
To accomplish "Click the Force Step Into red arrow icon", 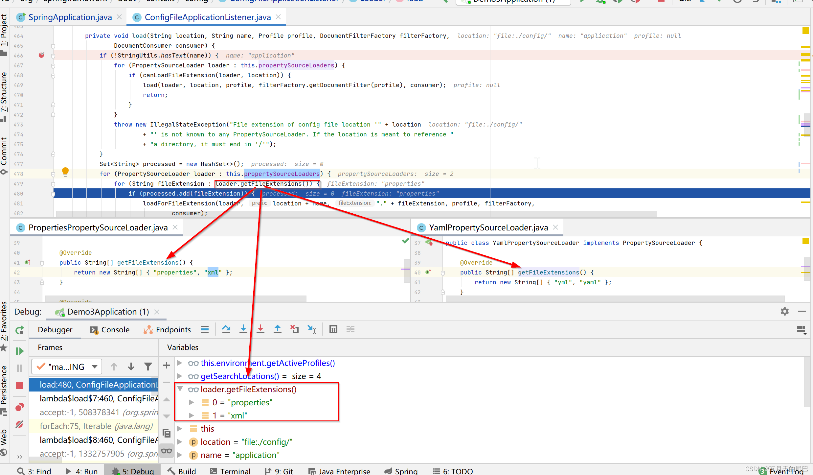I will (260, 329).
